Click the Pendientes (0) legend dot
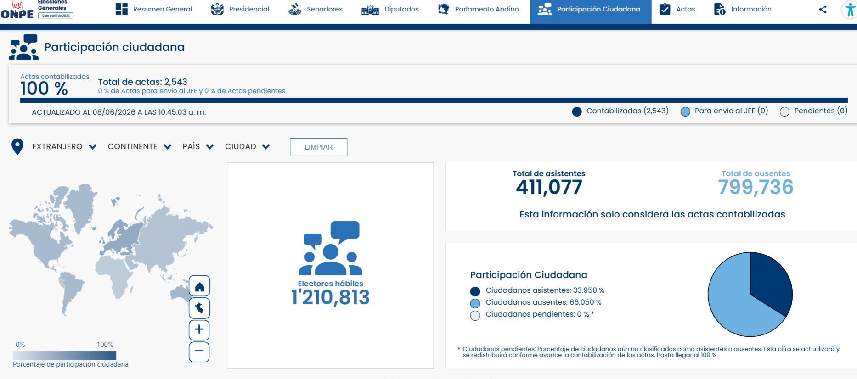Image resolution: width=857 pixels, height=379 pixels. click(785, 112)
